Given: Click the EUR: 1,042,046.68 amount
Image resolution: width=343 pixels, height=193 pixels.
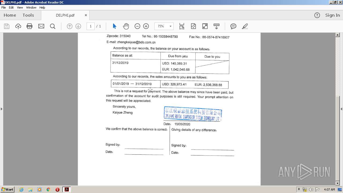Looking at the screenshot, I should coord(176,69).
